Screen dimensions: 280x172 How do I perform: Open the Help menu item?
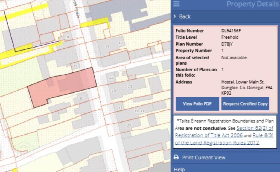coord(179,169)
